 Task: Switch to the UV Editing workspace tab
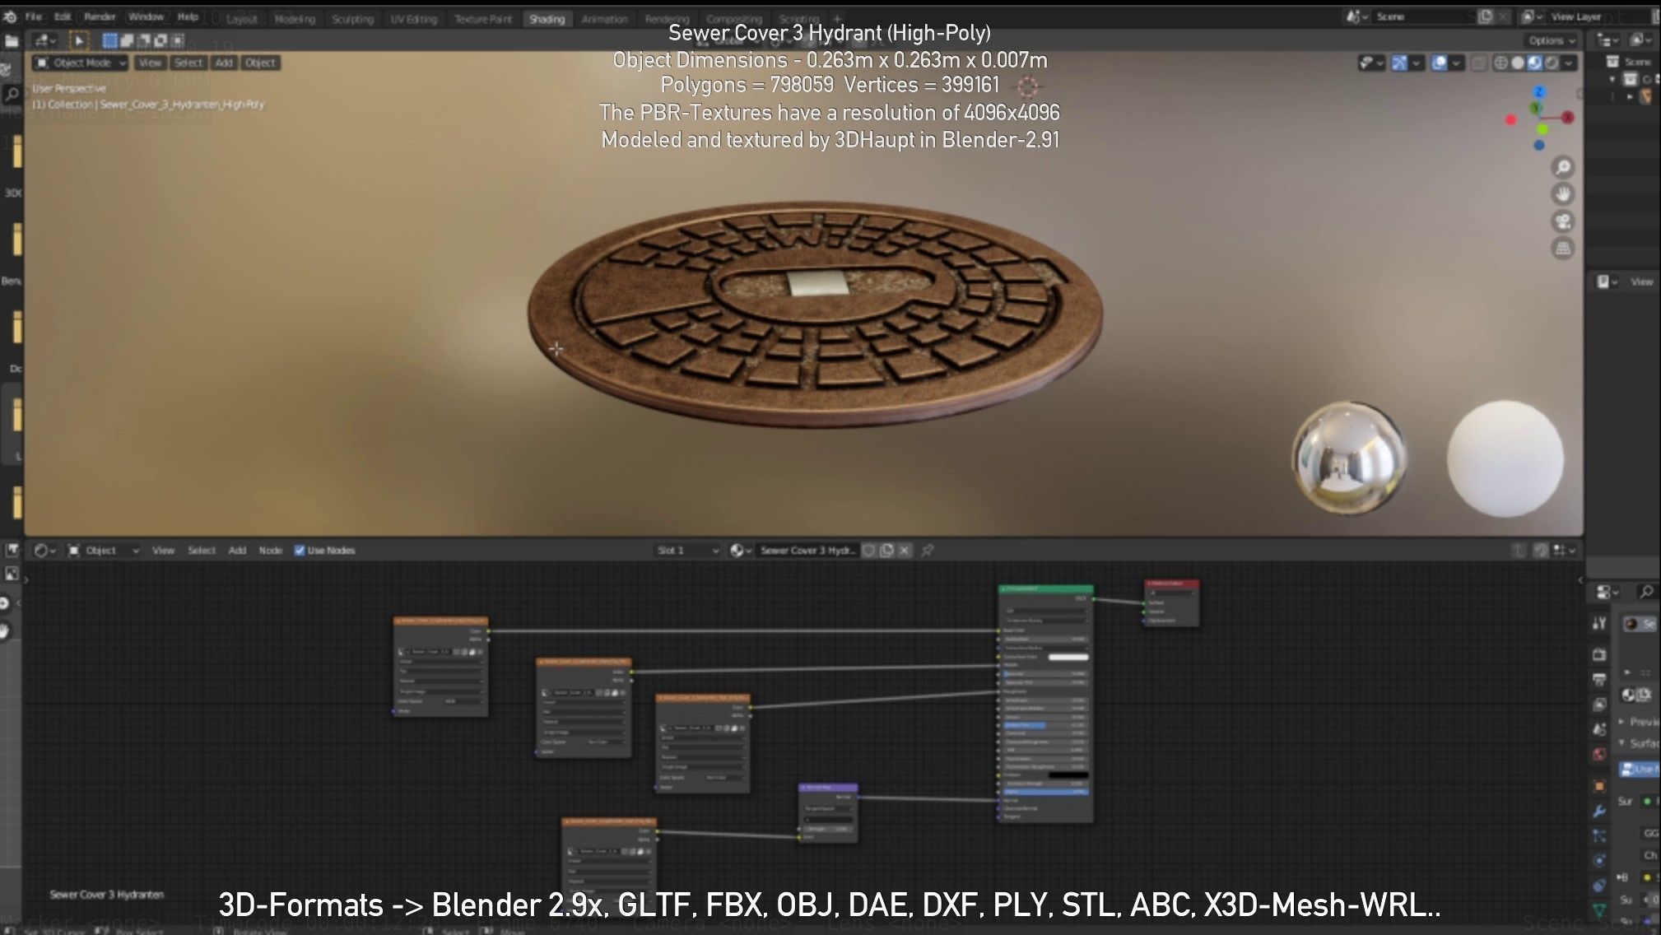(x=413, y=19)
